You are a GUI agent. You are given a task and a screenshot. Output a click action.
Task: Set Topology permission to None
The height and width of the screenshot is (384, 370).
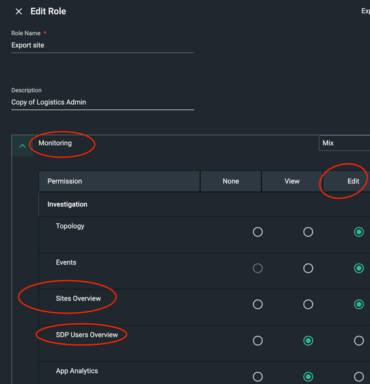pyautogui.click(x=258, y=232)
